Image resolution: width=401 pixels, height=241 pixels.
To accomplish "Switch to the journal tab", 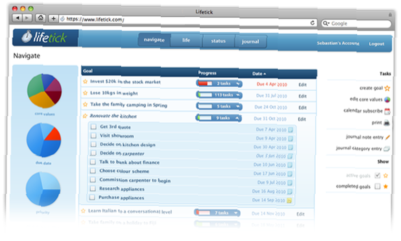I will pyautogui.click(x=250, y=42).
